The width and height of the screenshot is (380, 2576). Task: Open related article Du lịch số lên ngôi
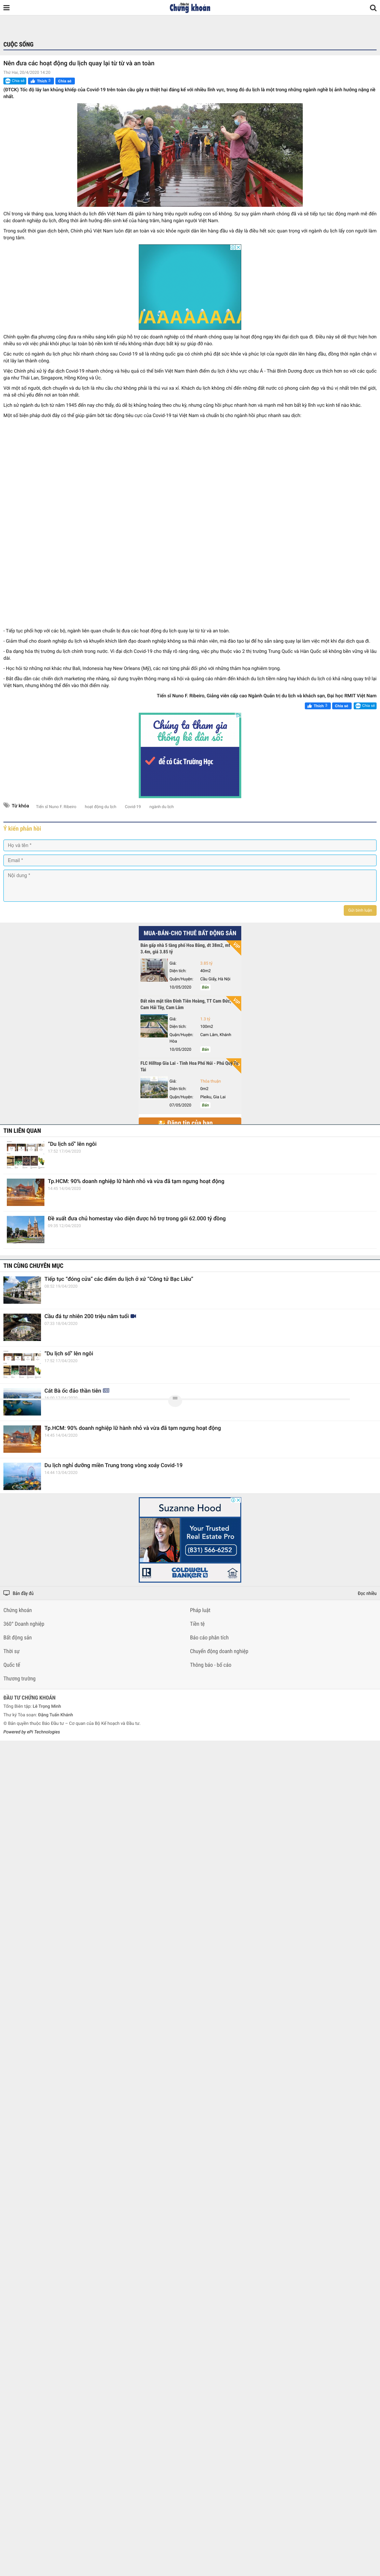coord(72,1144)
